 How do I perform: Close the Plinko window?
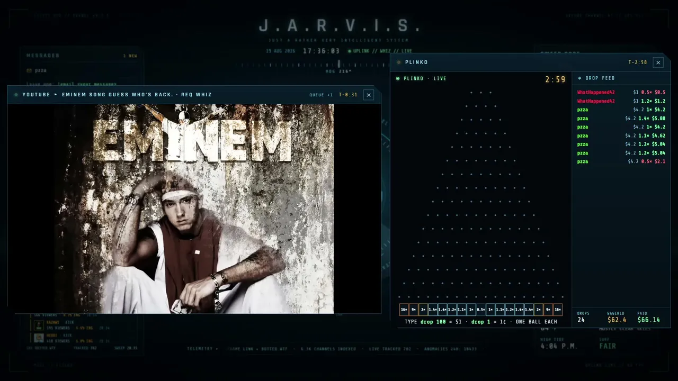(x=658, y=62)
